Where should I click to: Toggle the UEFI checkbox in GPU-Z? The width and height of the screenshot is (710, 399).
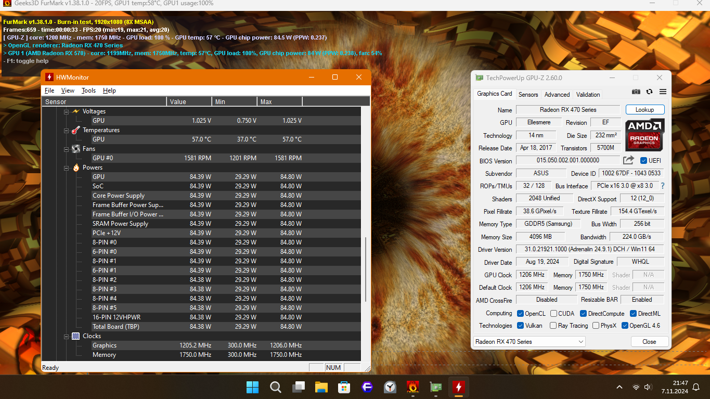coord(643,160)
